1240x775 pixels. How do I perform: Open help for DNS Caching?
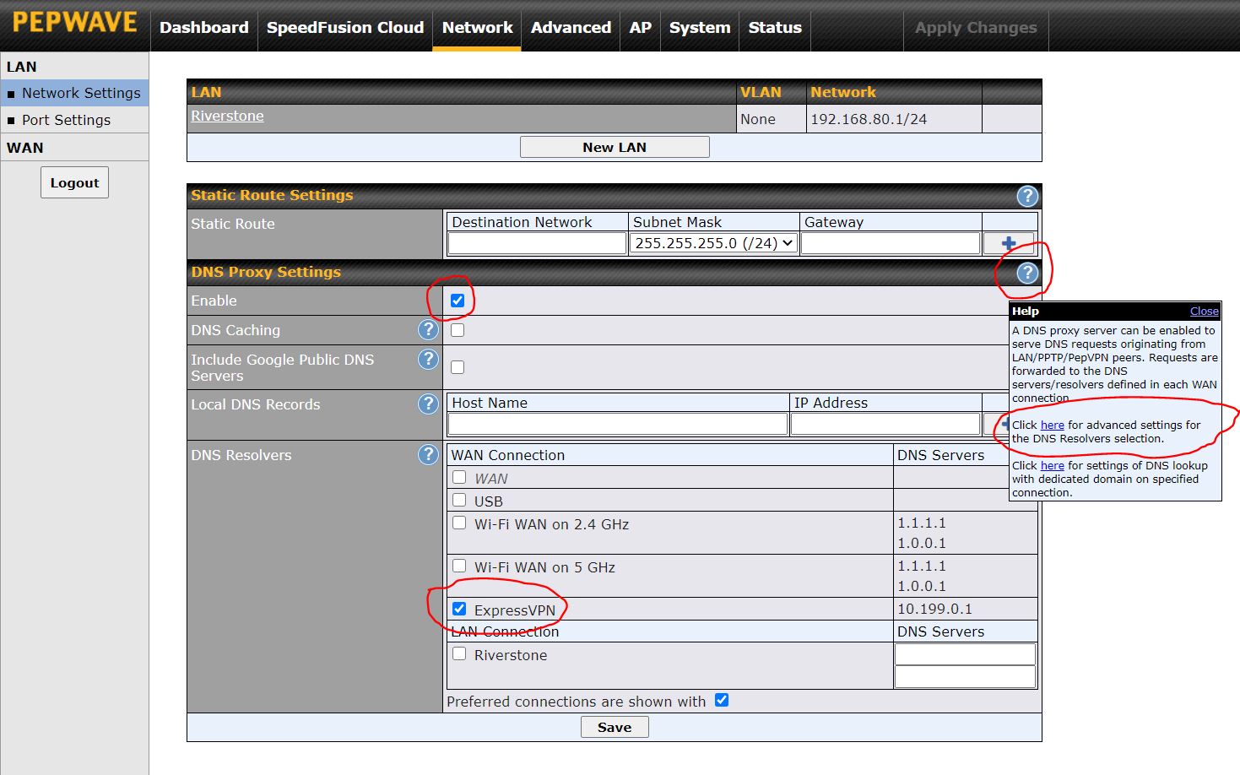point(428,330)
